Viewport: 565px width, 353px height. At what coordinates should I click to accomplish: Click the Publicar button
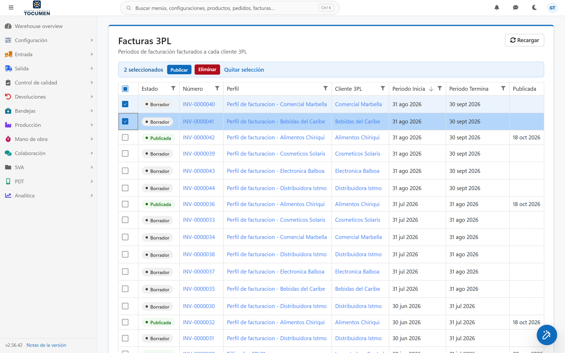pyautogui.click(x=179, y=70)
